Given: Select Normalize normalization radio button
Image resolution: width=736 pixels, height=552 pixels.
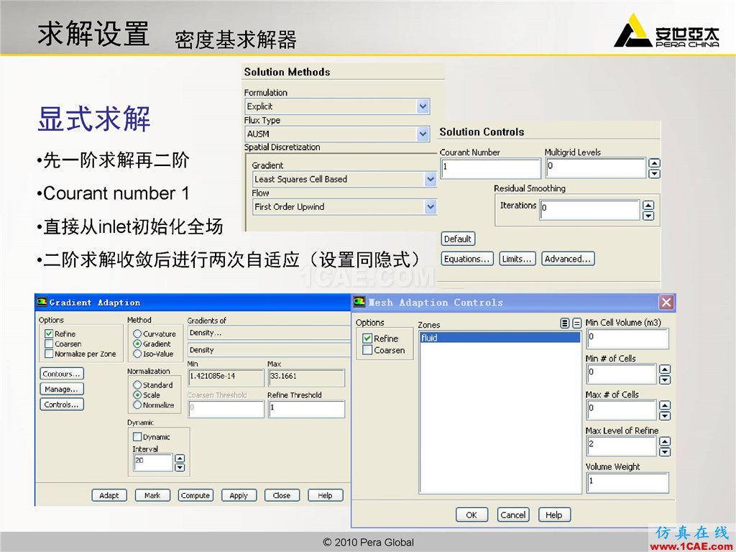Looking at the screenshot, I should click(137, 405).
